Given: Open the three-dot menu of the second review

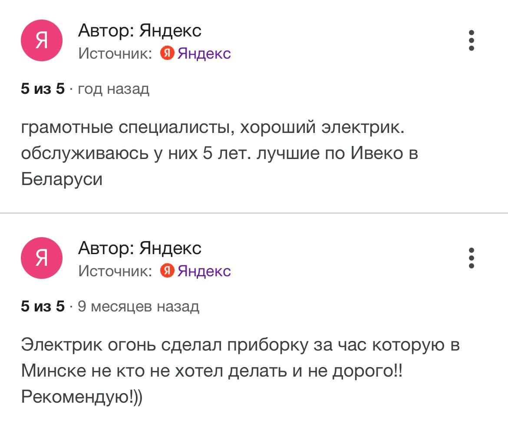Looking at the screenshot, I should tap(472, 258).
